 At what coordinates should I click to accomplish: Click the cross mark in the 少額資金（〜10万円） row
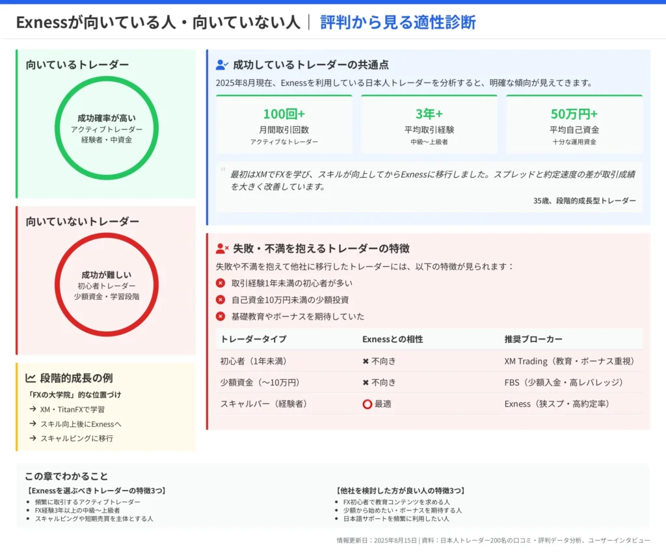366,383
